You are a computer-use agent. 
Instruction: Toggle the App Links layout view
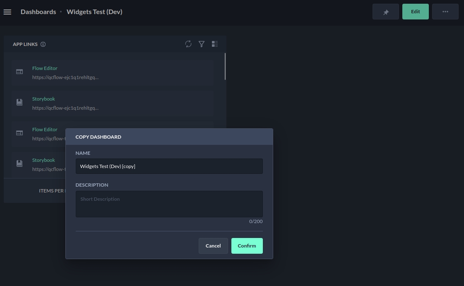[x=214, y=44]
